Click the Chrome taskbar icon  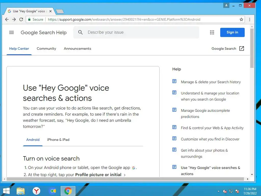tap(68, 191)
